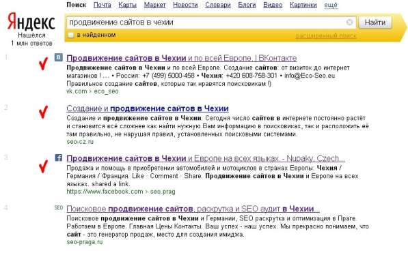Click the 'Нашёлся 1 млн ответов' text
Viewport: 408px width, 253px height.
coord(31,40)
